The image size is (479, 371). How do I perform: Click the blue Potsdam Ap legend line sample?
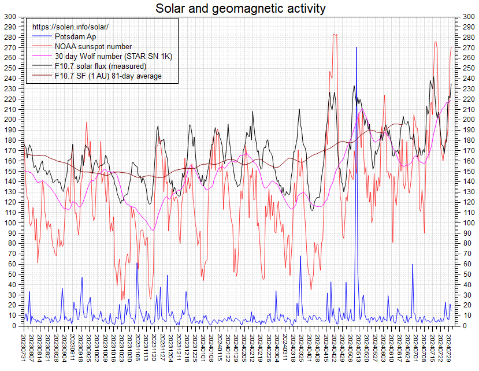pyautogui.click(x=42, y=36)
